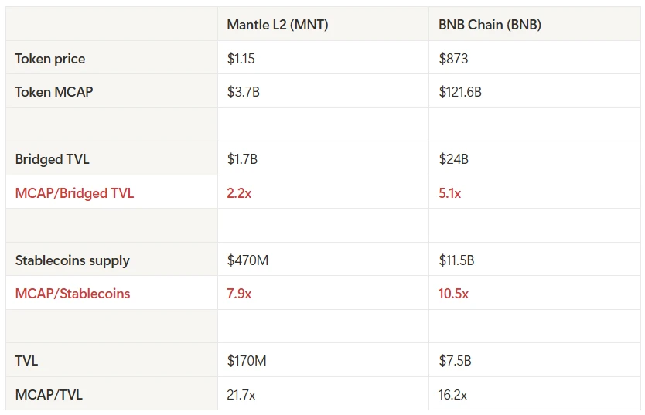Viewport: 645px width, 415px height.
Task: Click the 21.7x MCAP/TVL value
Action: [241, 394]
